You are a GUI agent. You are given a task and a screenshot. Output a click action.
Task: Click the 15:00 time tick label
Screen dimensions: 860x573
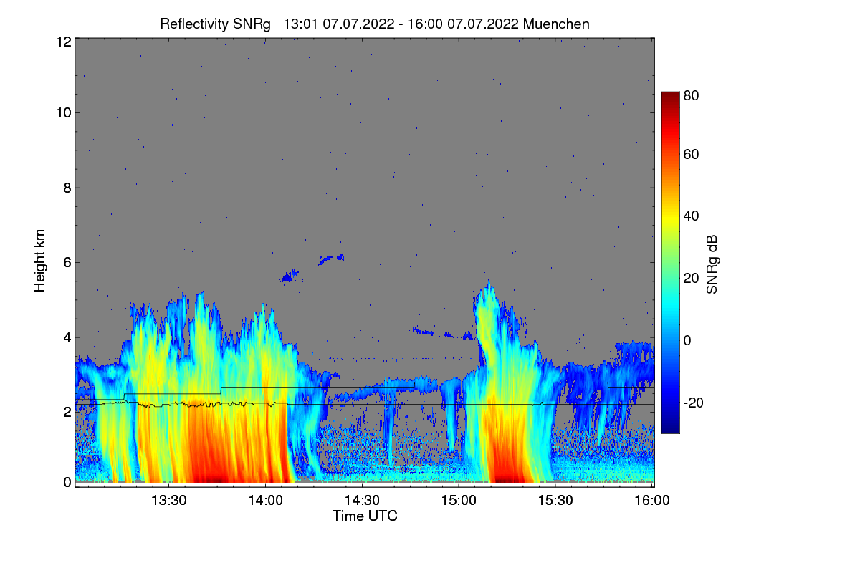[459, 501]
